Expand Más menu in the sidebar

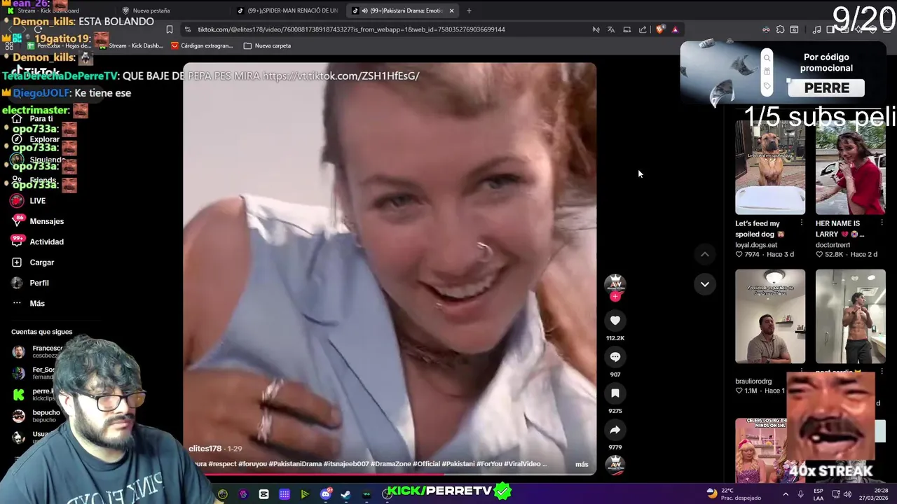click(28, 303)
